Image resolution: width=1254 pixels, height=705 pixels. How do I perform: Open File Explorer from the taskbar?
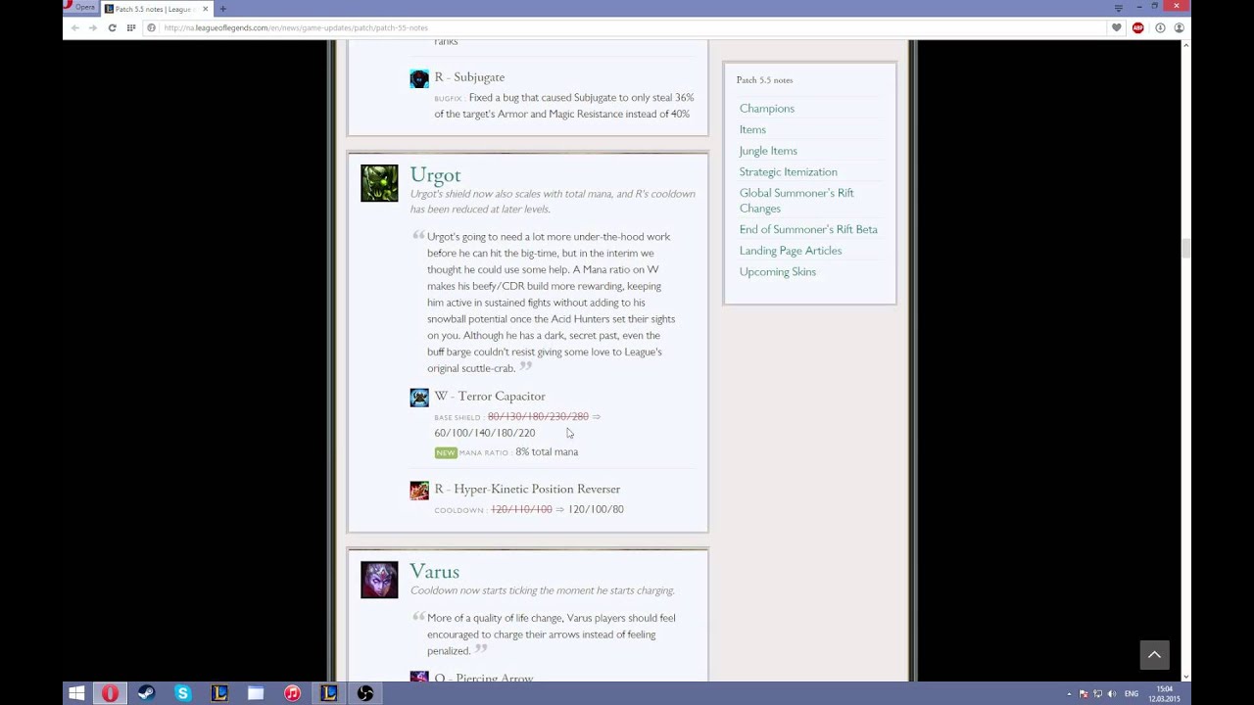click(256, 693)
